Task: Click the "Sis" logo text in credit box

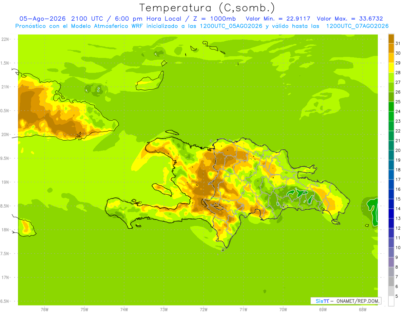Action: point(319,301)
